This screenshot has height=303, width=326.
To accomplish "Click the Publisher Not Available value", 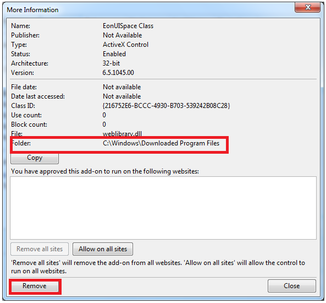I will click(122, 35).
